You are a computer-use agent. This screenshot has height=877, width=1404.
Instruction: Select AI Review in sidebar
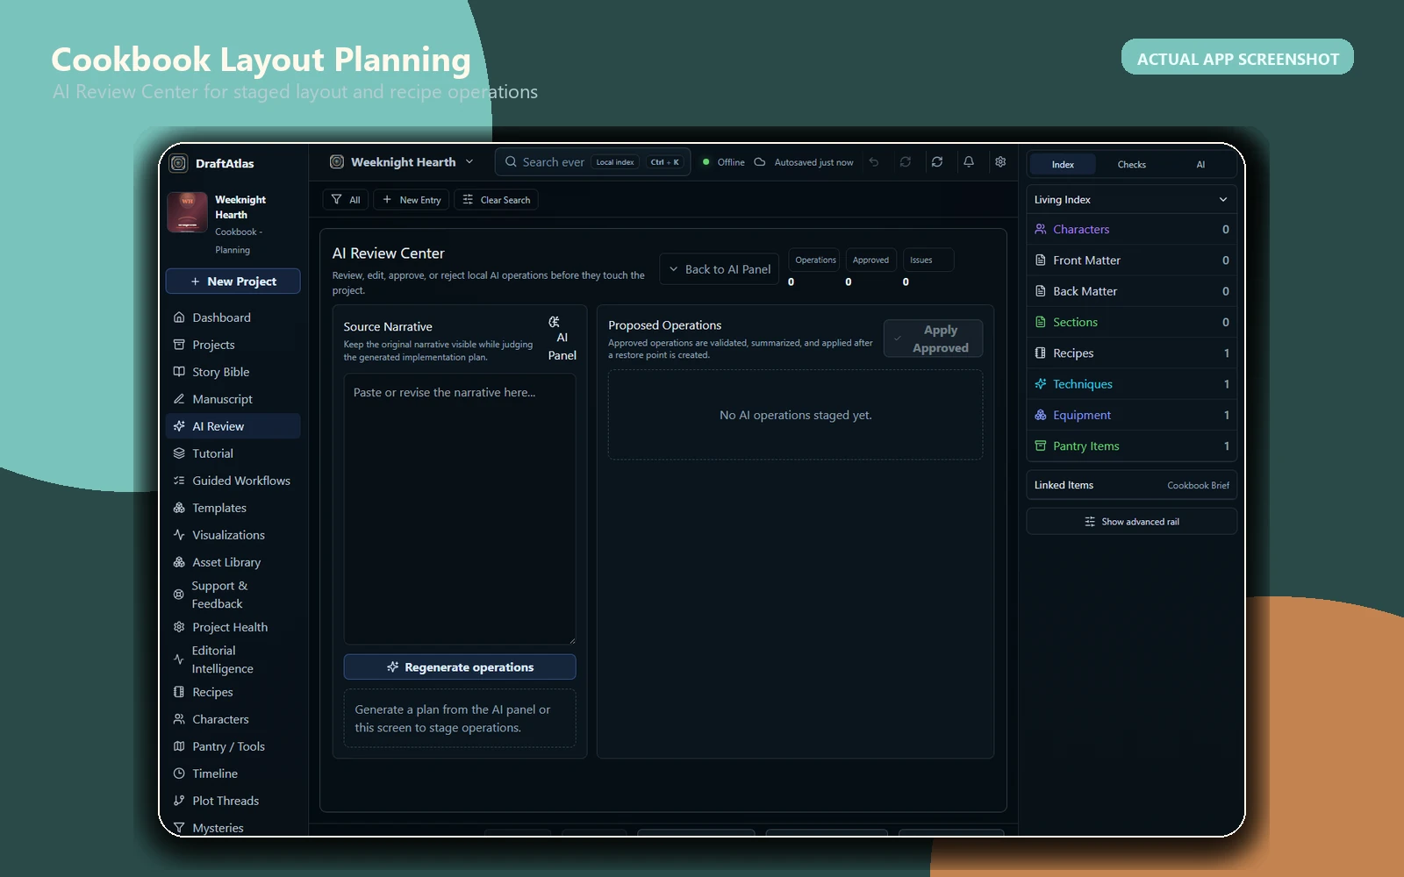coord(233,426)
